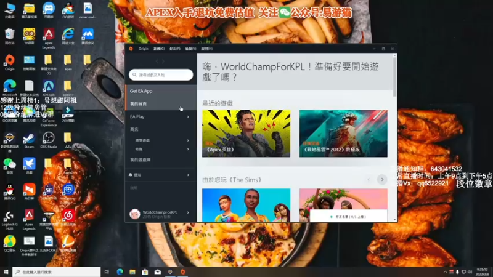Open the 檢視(V) view menu
Screen dimensions: 493x277
click(190, 49)
